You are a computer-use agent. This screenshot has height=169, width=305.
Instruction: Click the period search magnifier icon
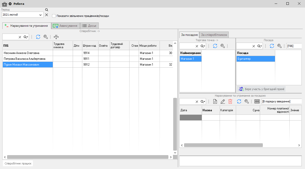tap(46, 10)
